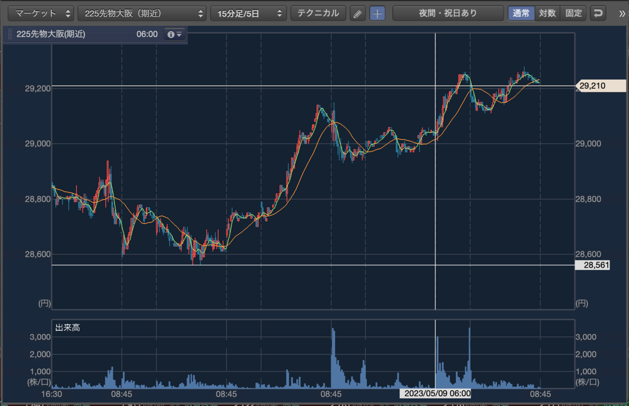Click the 225先物大阪(期近) legend label
The width and height of the screenshot is (629, 406).
pos(51,34)
